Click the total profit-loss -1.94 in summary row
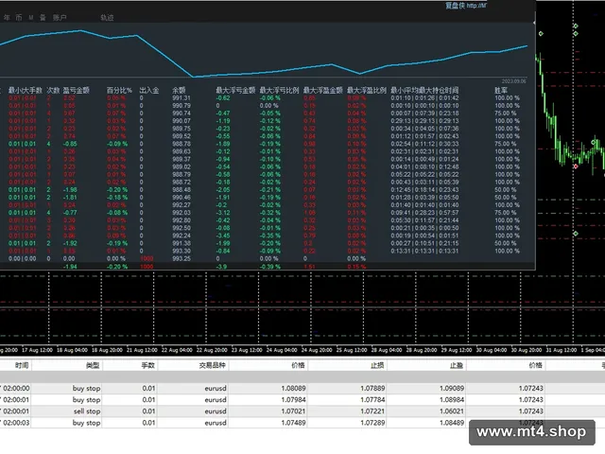 [70, 267]
